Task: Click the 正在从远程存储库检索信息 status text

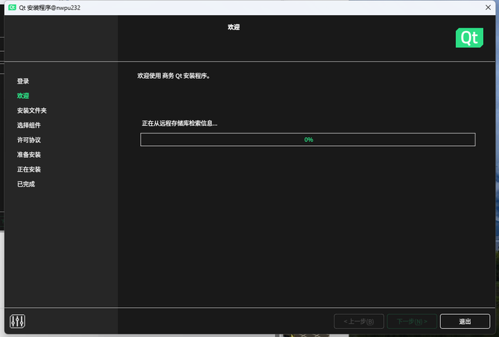Action: [180, 123]
